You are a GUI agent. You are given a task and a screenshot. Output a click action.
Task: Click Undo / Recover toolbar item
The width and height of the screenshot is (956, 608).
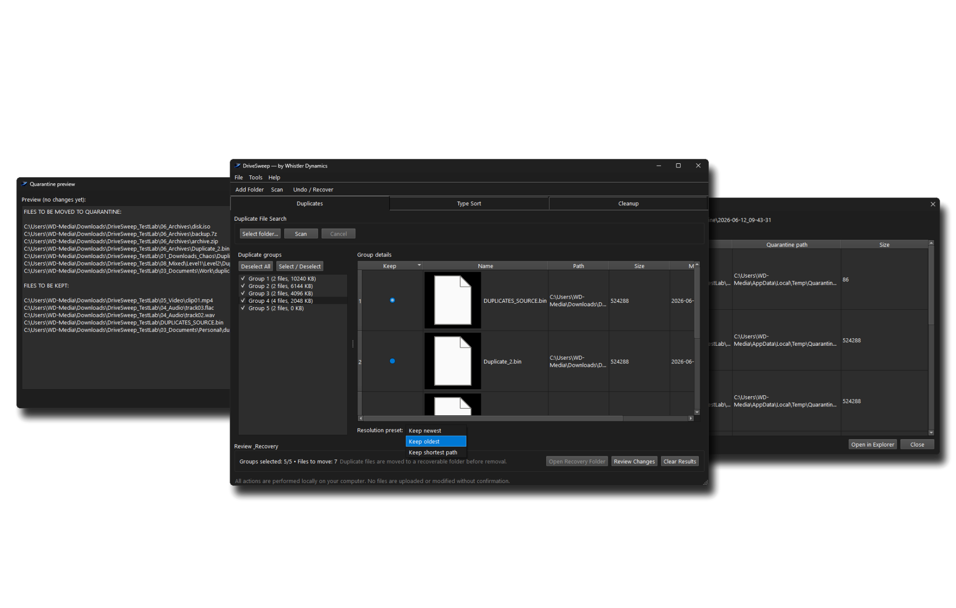coord(313,189)
